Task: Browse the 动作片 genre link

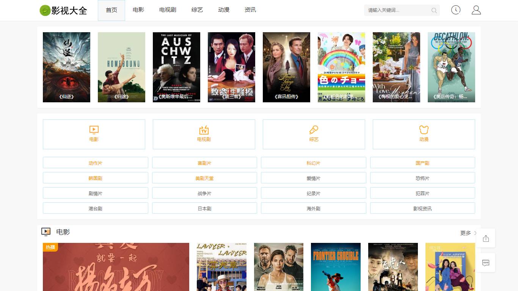Action: 96,163
